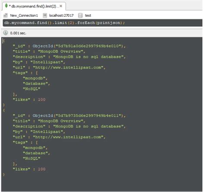Click the first "by" : "Intellipaat" line

coord(39,62)
